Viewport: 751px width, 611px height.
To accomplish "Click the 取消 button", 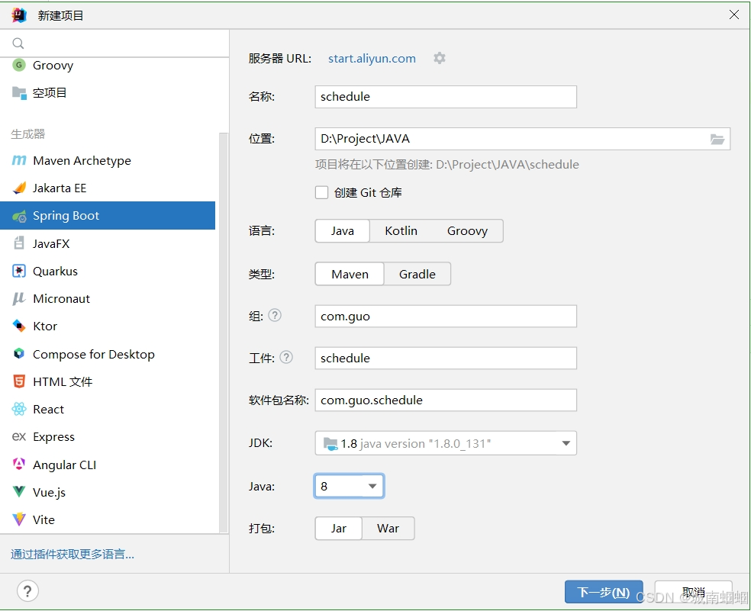I will pos(693,592).
